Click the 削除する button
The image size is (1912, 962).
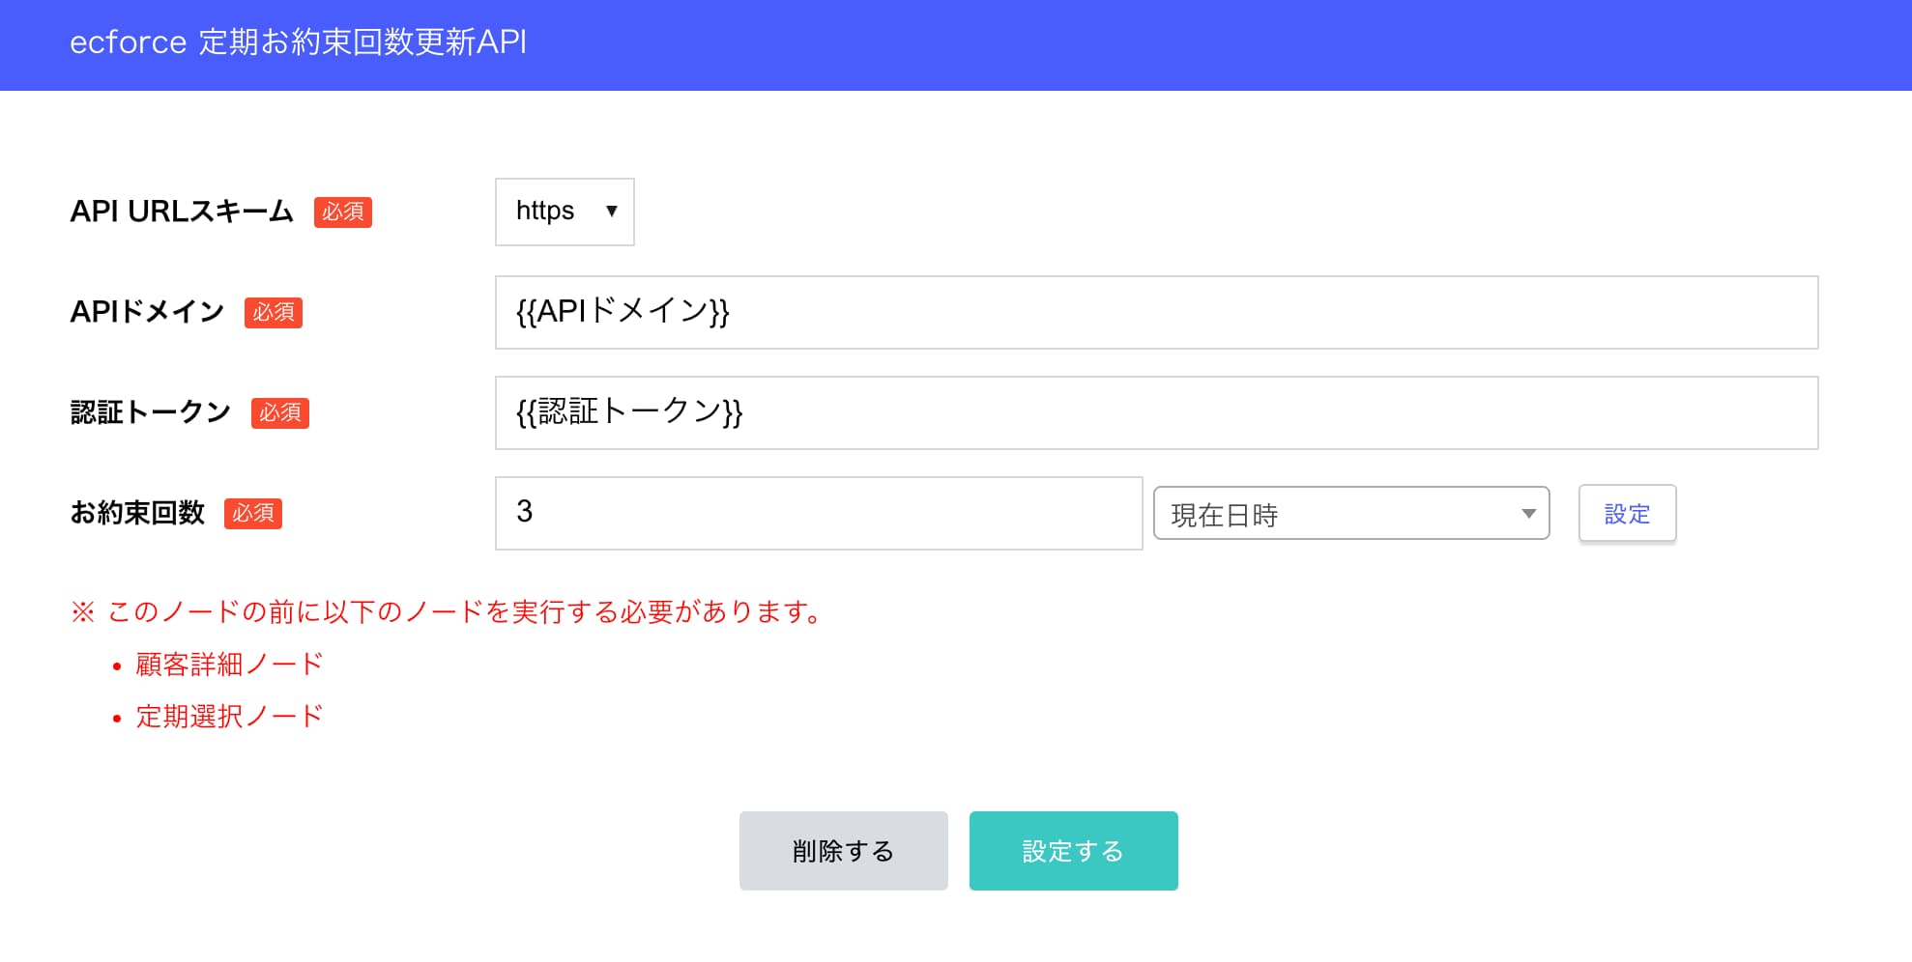843,851
